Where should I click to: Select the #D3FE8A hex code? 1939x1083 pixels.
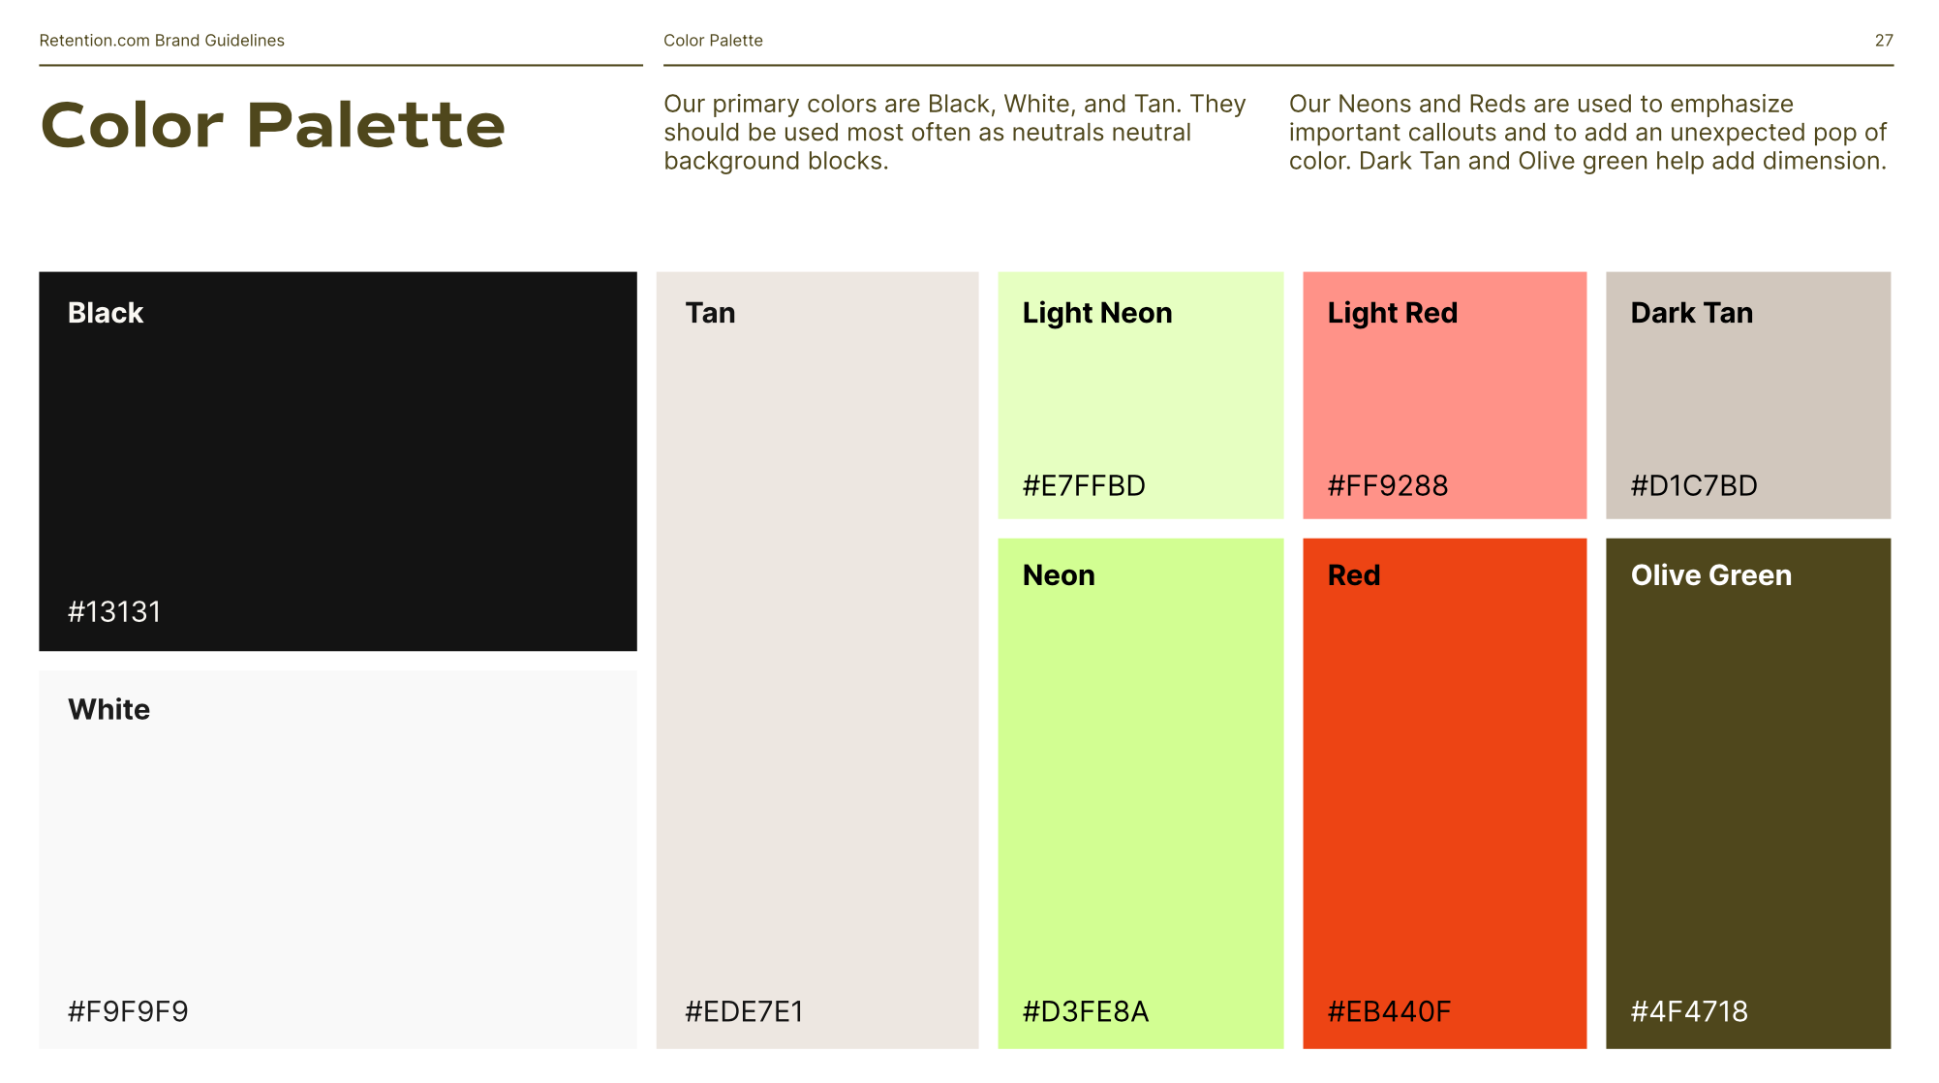pyautogui.click(x=1086, y=1011)
